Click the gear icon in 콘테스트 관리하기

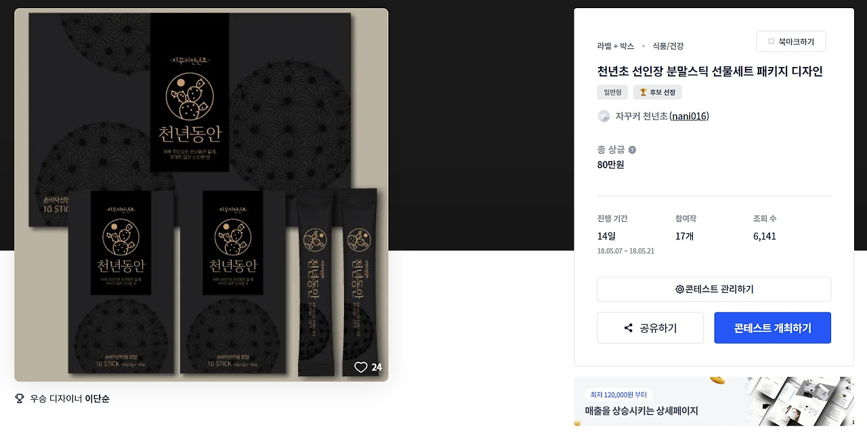tap(679, 290)
